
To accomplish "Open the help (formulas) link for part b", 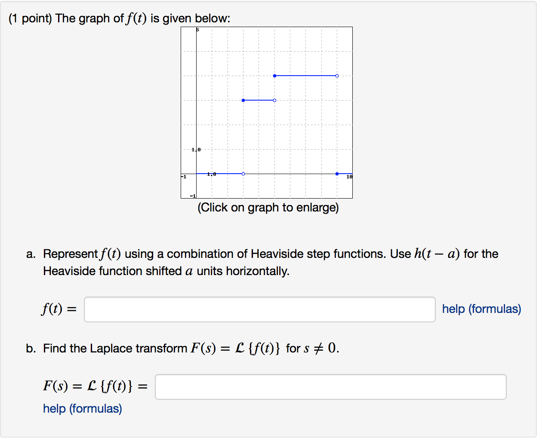I will click(82, 409).
